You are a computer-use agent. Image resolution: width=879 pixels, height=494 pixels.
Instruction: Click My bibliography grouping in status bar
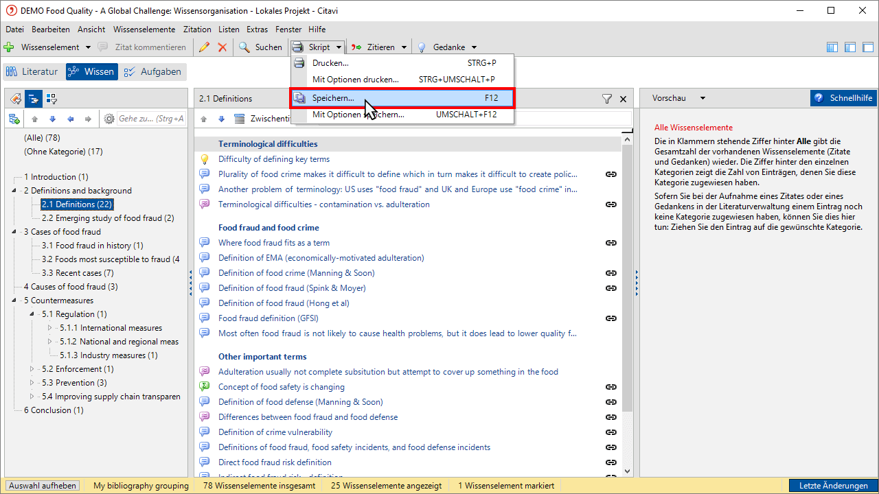click(x=141, y=486)
